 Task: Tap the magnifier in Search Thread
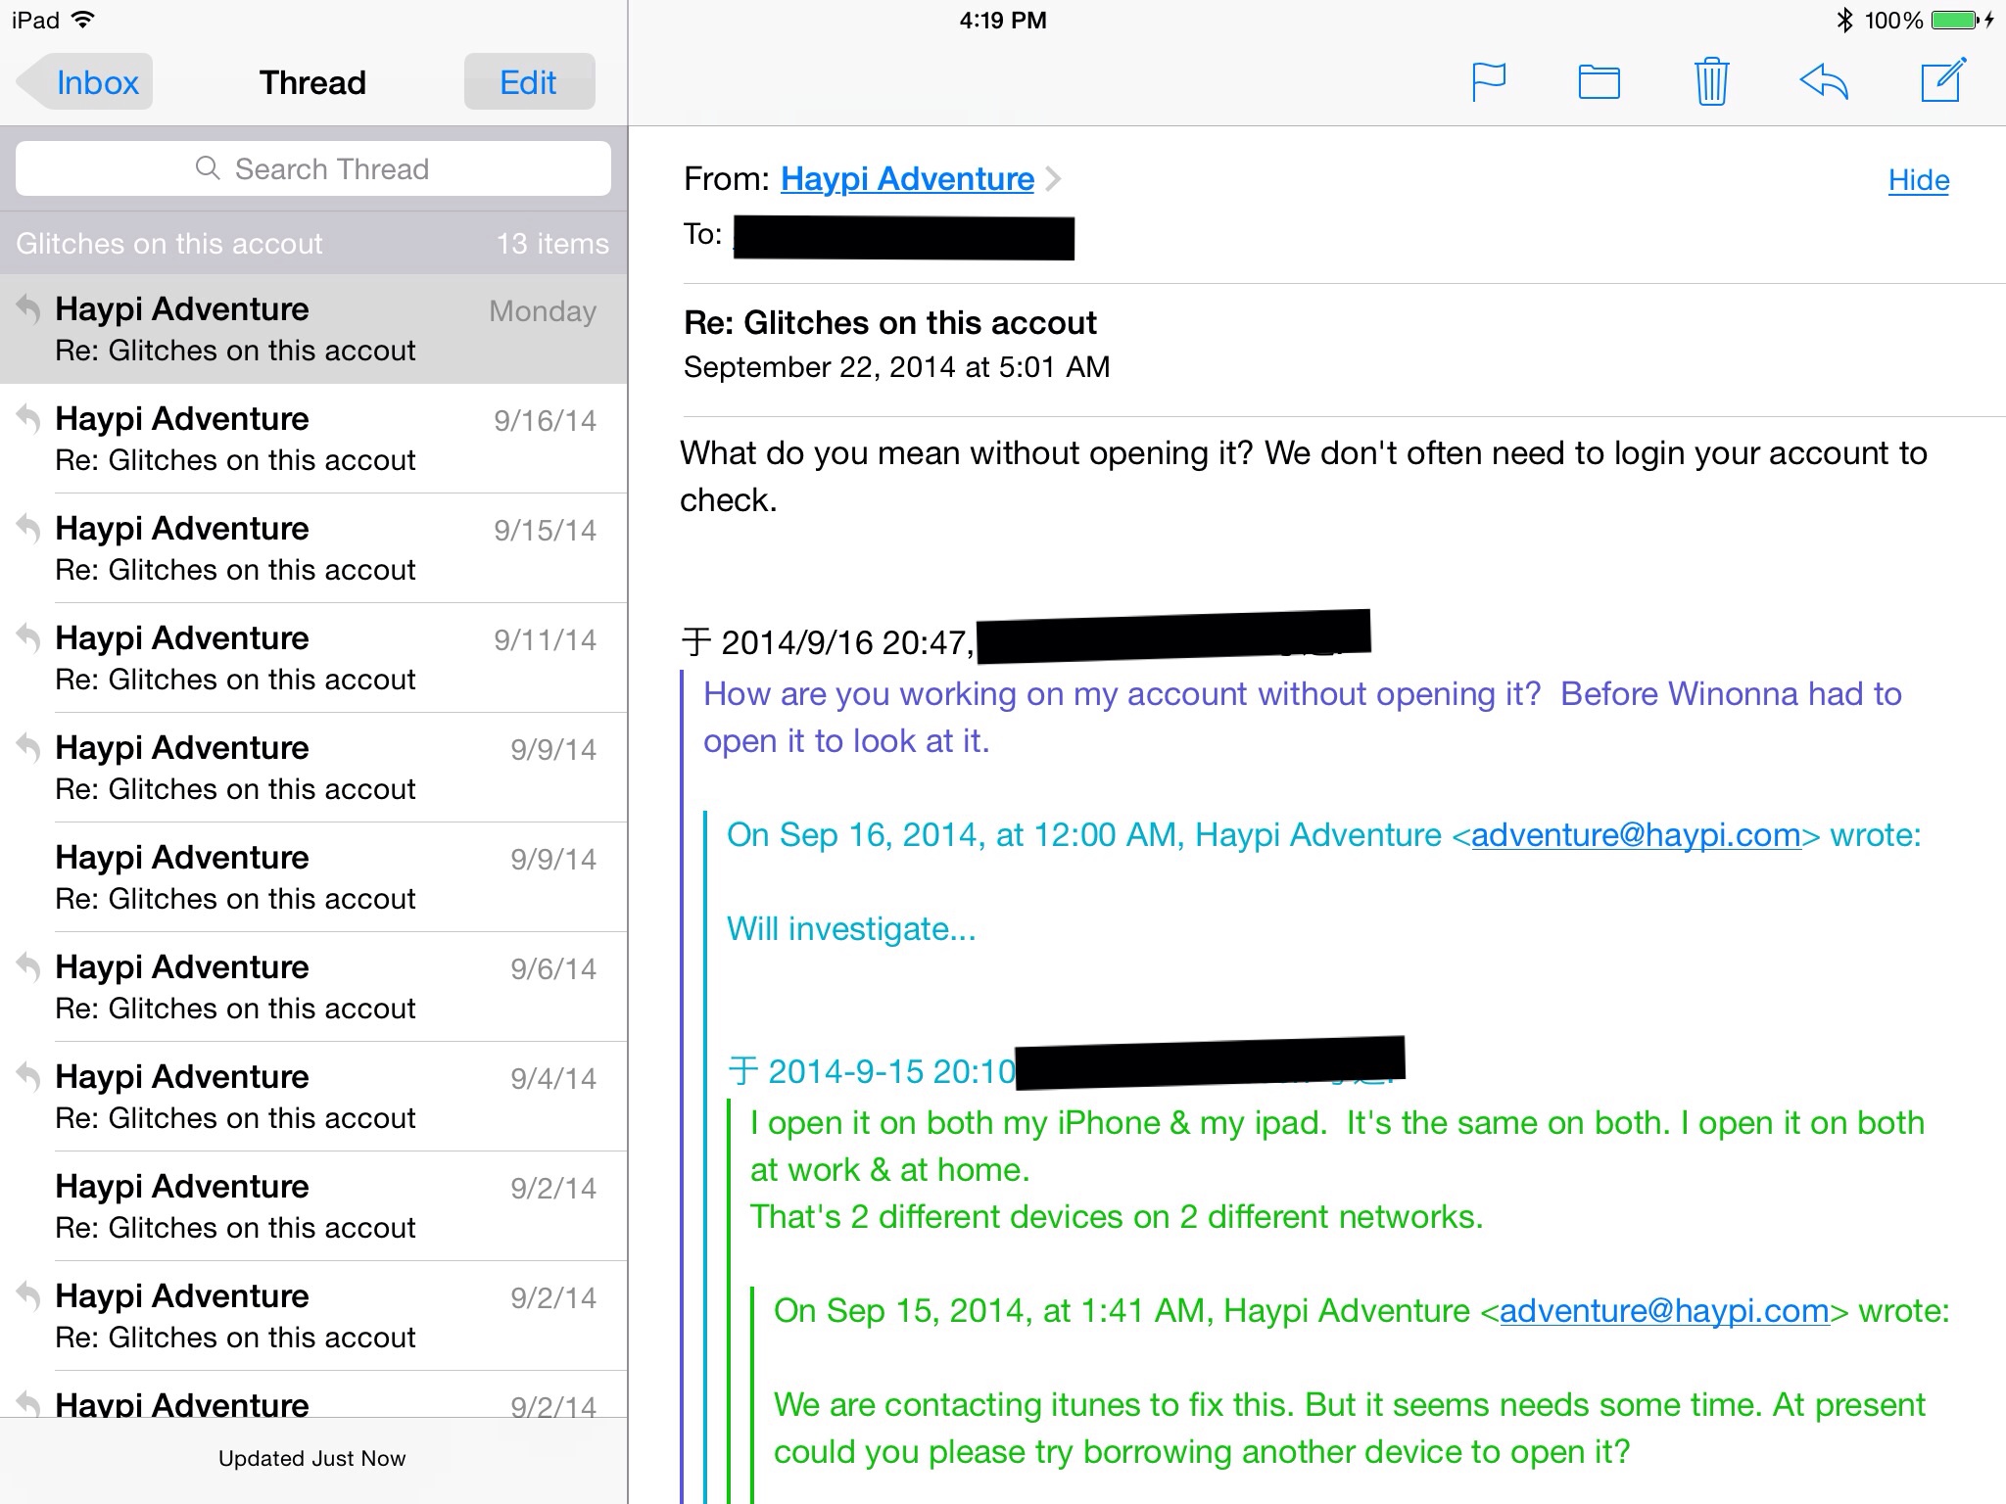[x=208, y=168]
